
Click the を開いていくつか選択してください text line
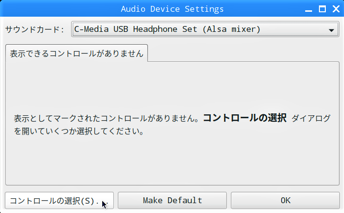coord(79,132)
